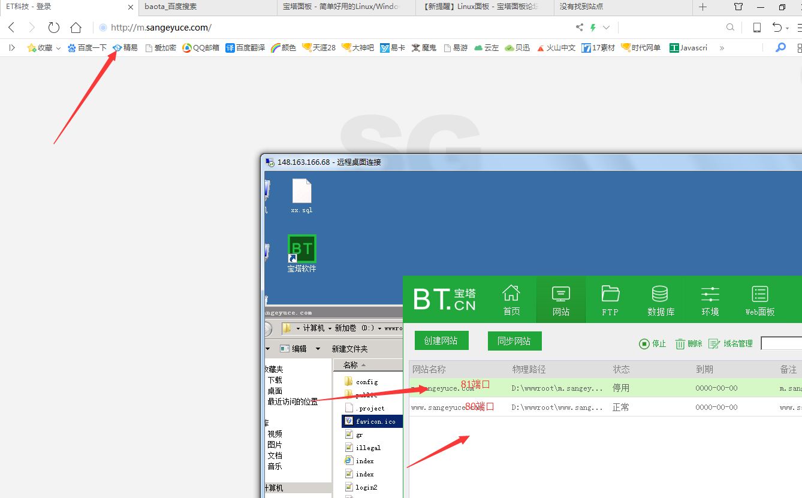
Task: Click the 创建网站 button
Action: tap(441, 340)
